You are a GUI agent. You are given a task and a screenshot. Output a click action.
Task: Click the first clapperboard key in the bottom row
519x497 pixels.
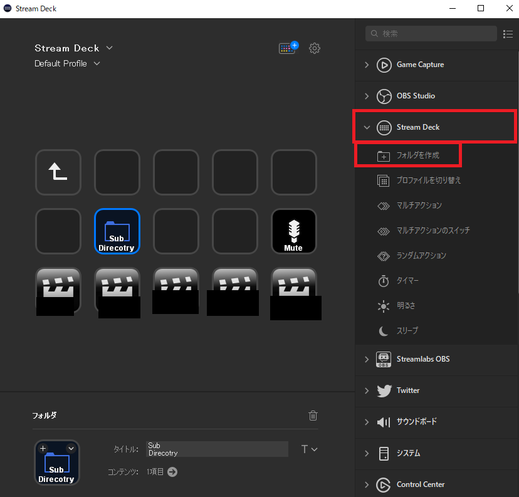tap(58, 290)
